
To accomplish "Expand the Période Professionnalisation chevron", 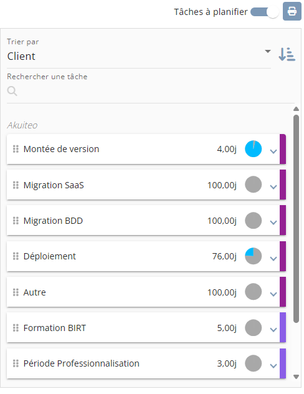I will click(273, 365).
